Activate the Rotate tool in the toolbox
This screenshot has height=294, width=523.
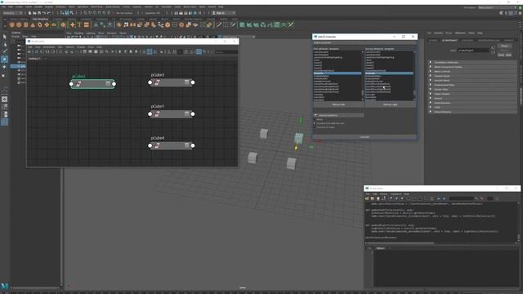click(4, 67)
